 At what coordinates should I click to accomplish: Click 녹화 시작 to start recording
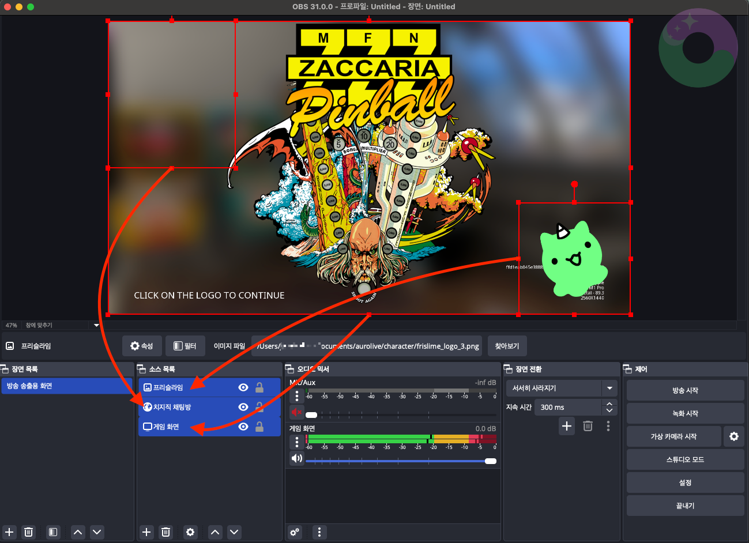coord(685,413)
